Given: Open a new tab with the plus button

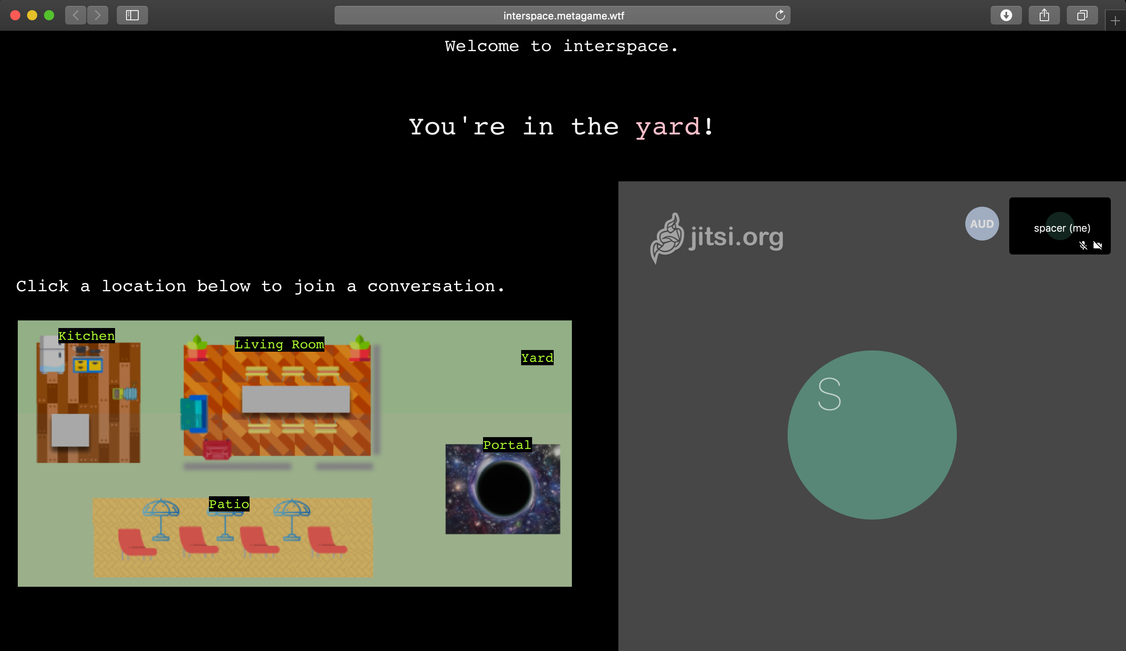Looking at the screenshot, I should [x=1115, y=21].
